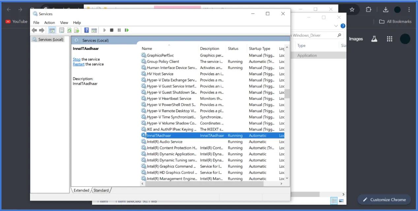Click the Stop Service square icon
The width and height of the screenshot is (418, 211).
(112, 30)
